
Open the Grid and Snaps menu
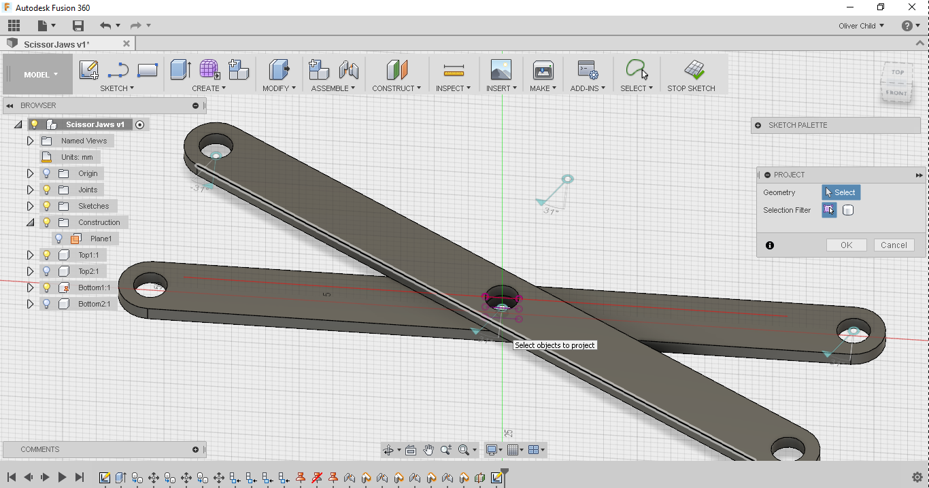pos(515,450)
